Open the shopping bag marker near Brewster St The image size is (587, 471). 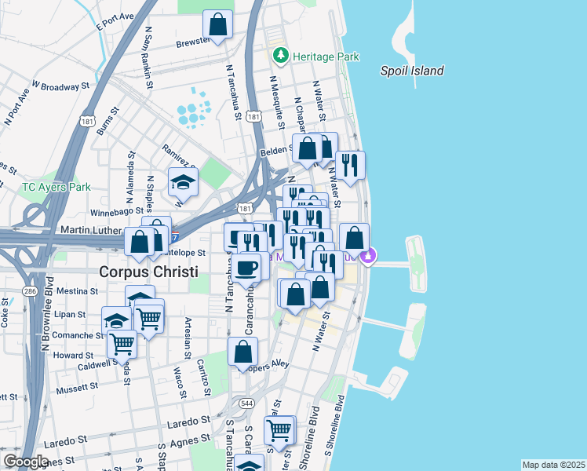[x=217, y=25]
